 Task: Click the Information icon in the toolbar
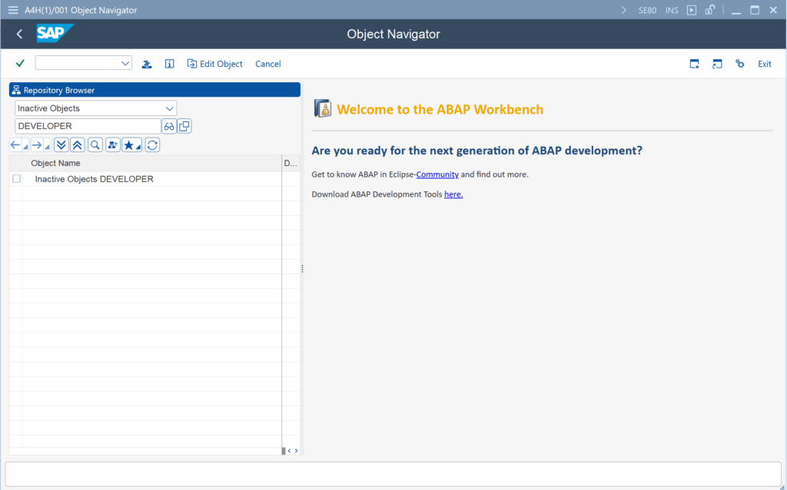click(x=169, y=64)
